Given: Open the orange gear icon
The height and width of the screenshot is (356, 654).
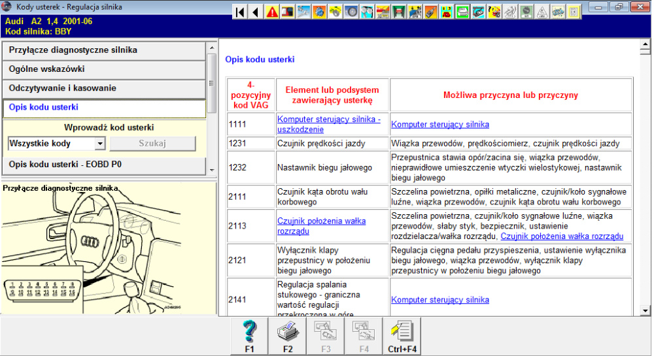Looking at the screenshot, I should [320, 12].
